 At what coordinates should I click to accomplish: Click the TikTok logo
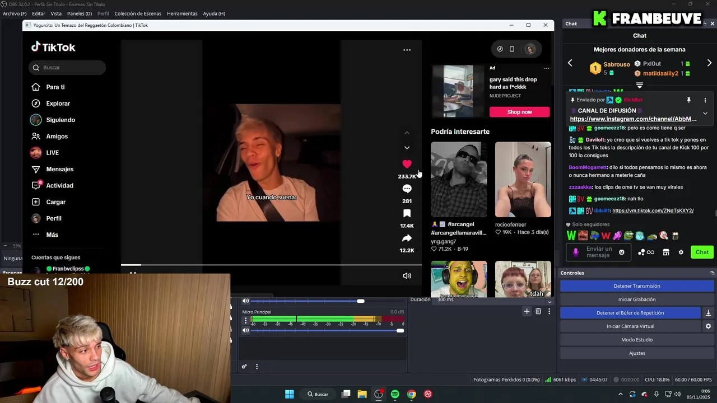[53, 48]
